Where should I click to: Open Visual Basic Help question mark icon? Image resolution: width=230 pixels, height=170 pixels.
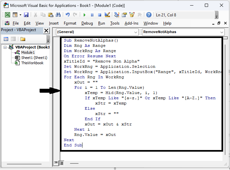coord(149,15)
